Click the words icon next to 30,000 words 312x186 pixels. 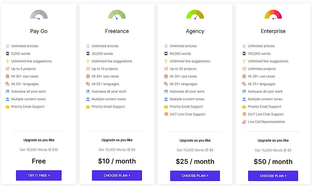(88, 53)
